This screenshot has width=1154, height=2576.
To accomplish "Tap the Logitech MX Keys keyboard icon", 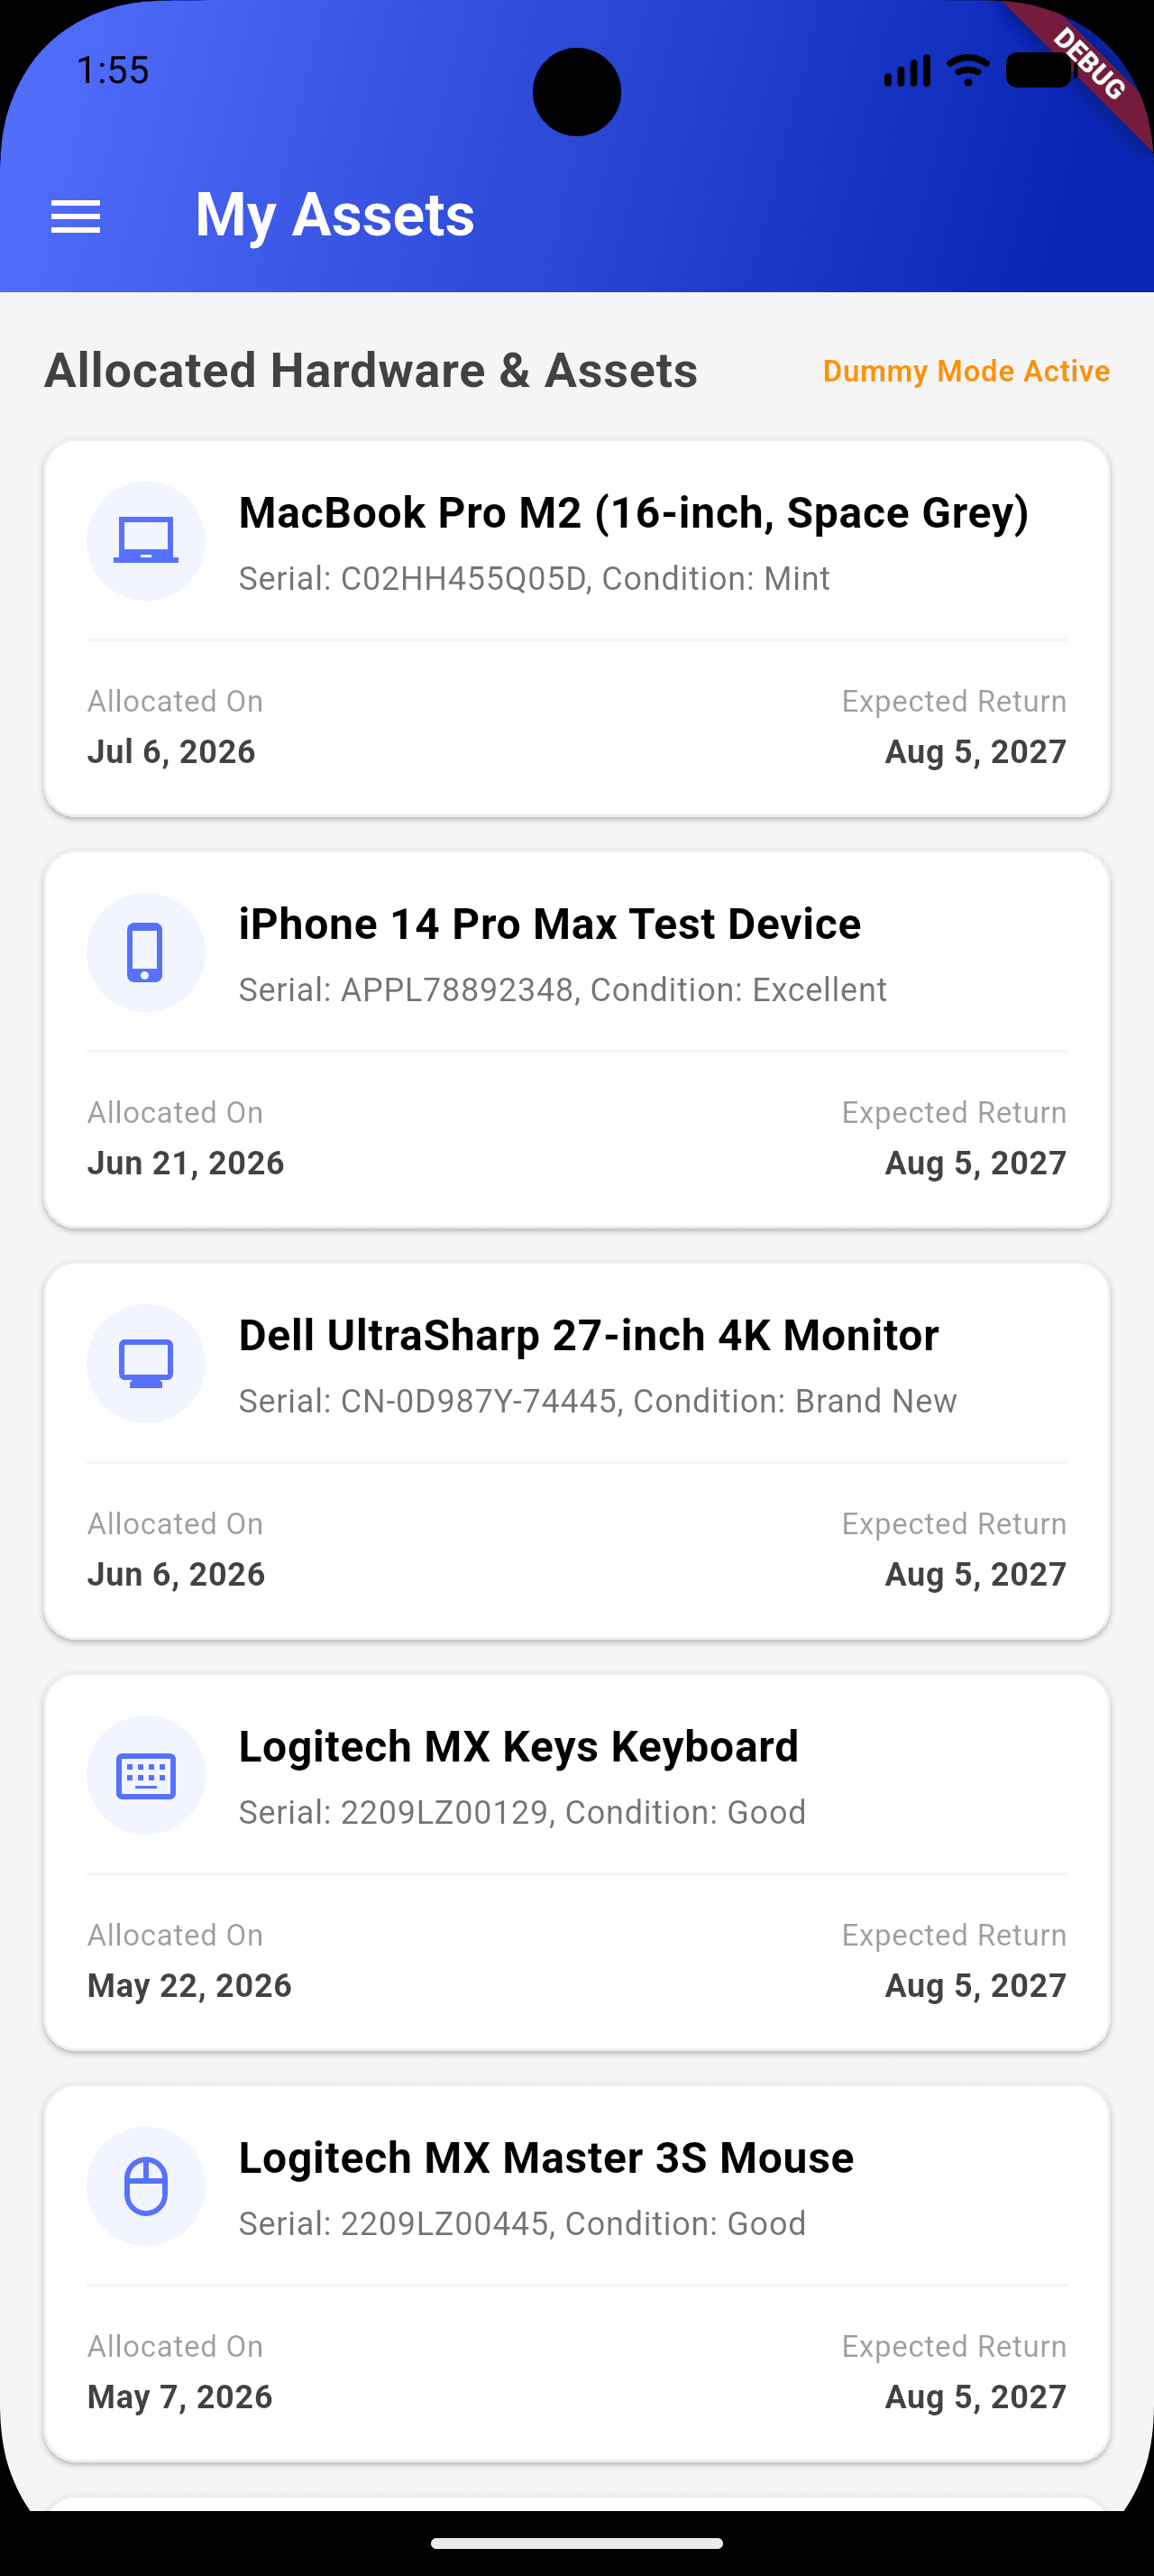I will click(x=146, y=1775).
